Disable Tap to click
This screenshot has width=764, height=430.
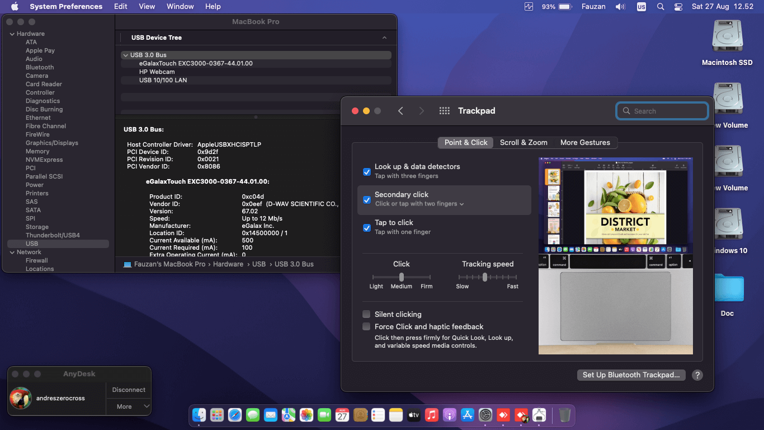[367, 228]
